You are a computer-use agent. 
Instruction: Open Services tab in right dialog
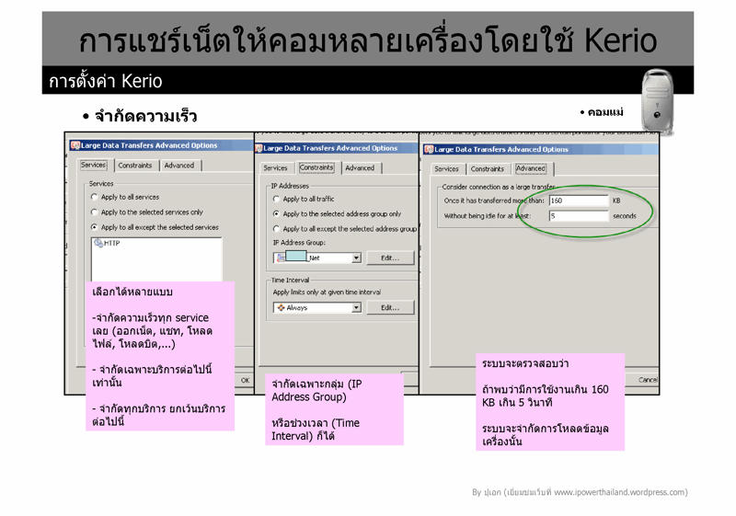pos(446,169)
